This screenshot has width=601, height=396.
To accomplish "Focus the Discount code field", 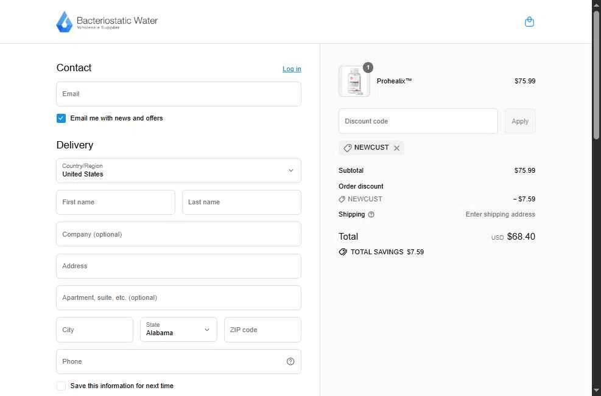I will point(418,121).
